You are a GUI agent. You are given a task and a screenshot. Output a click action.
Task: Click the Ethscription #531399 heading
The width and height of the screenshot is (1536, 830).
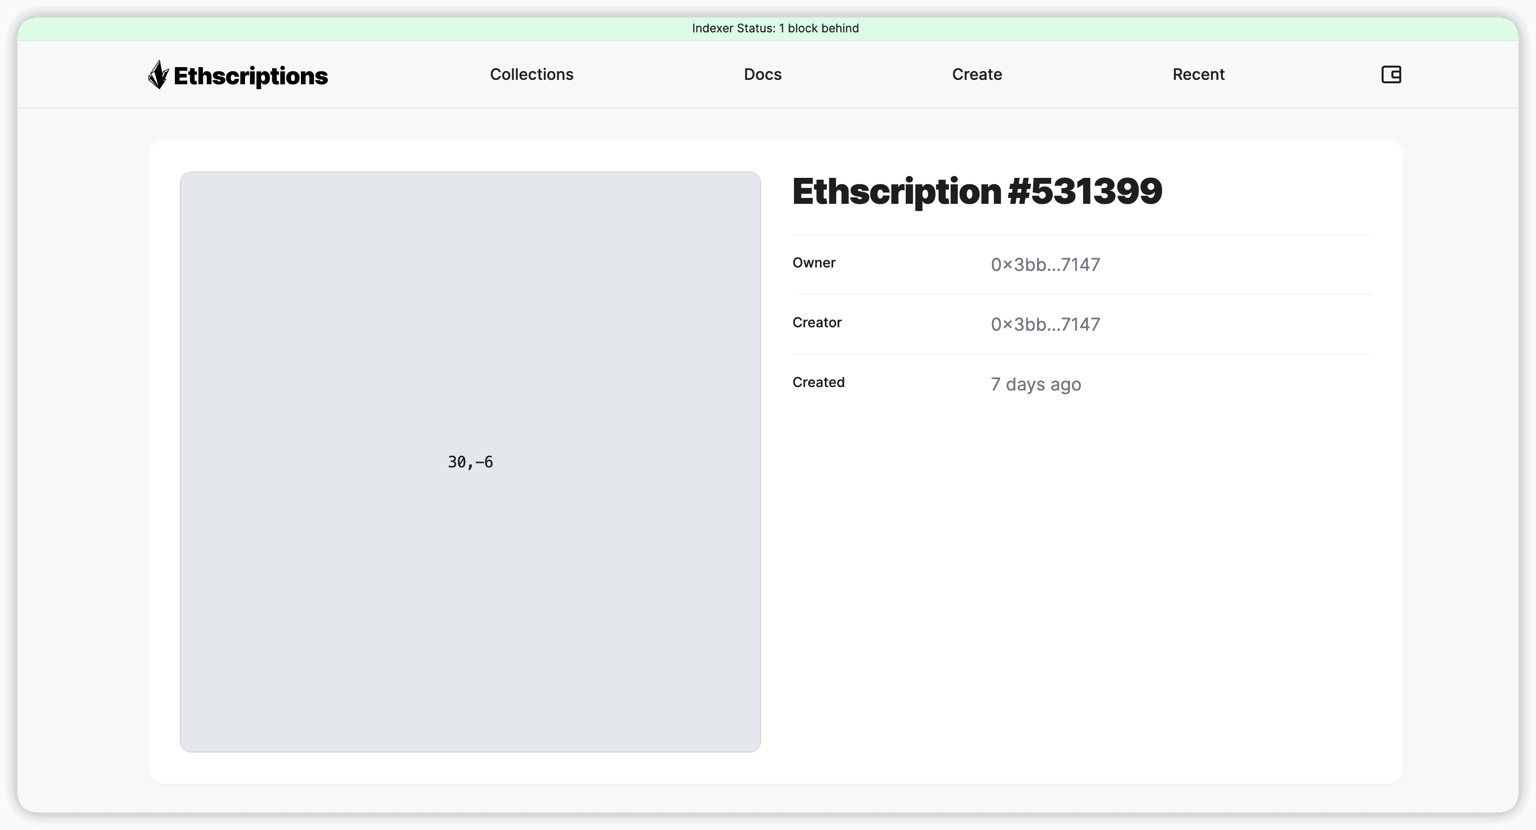[977, 192]
